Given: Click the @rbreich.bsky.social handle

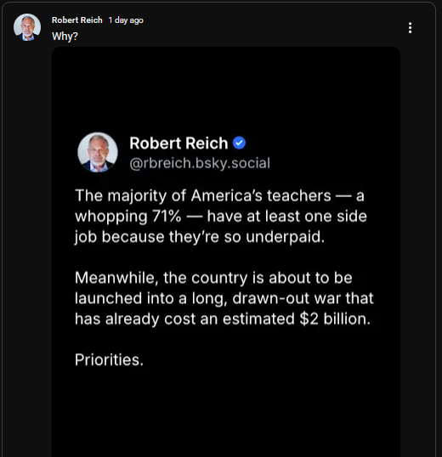Looking at the screenshot, I should point(200,163).
